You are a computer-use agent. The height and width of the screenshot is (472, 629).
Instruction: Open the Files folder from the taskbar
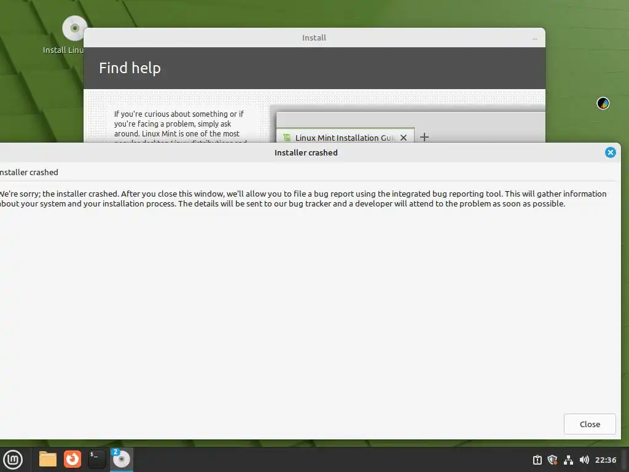coord(48,459)
